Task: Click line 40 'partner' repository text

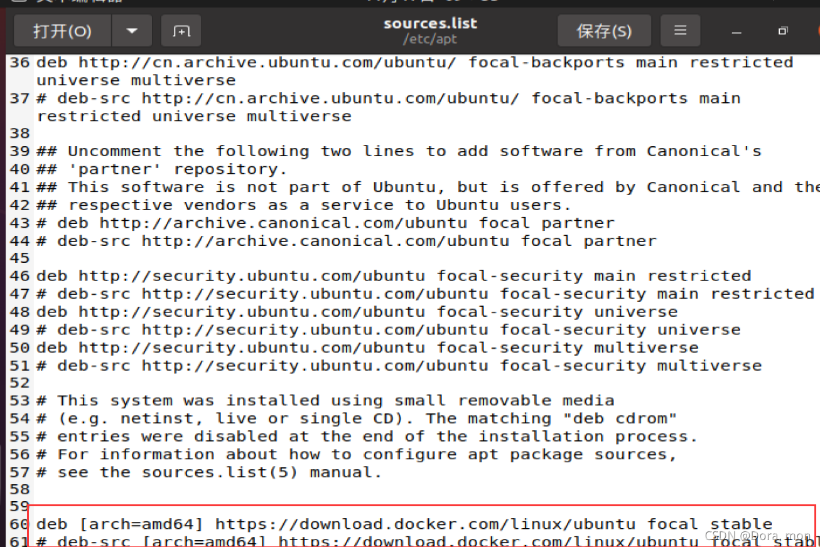Action: (x=161, y=169)
